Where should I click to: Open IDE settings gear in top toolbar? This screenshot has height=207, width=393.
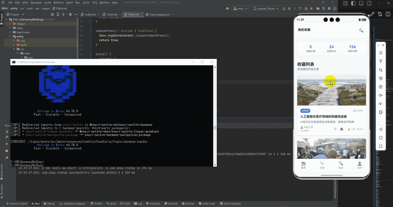pyautogui.click(x=329, y=9)
